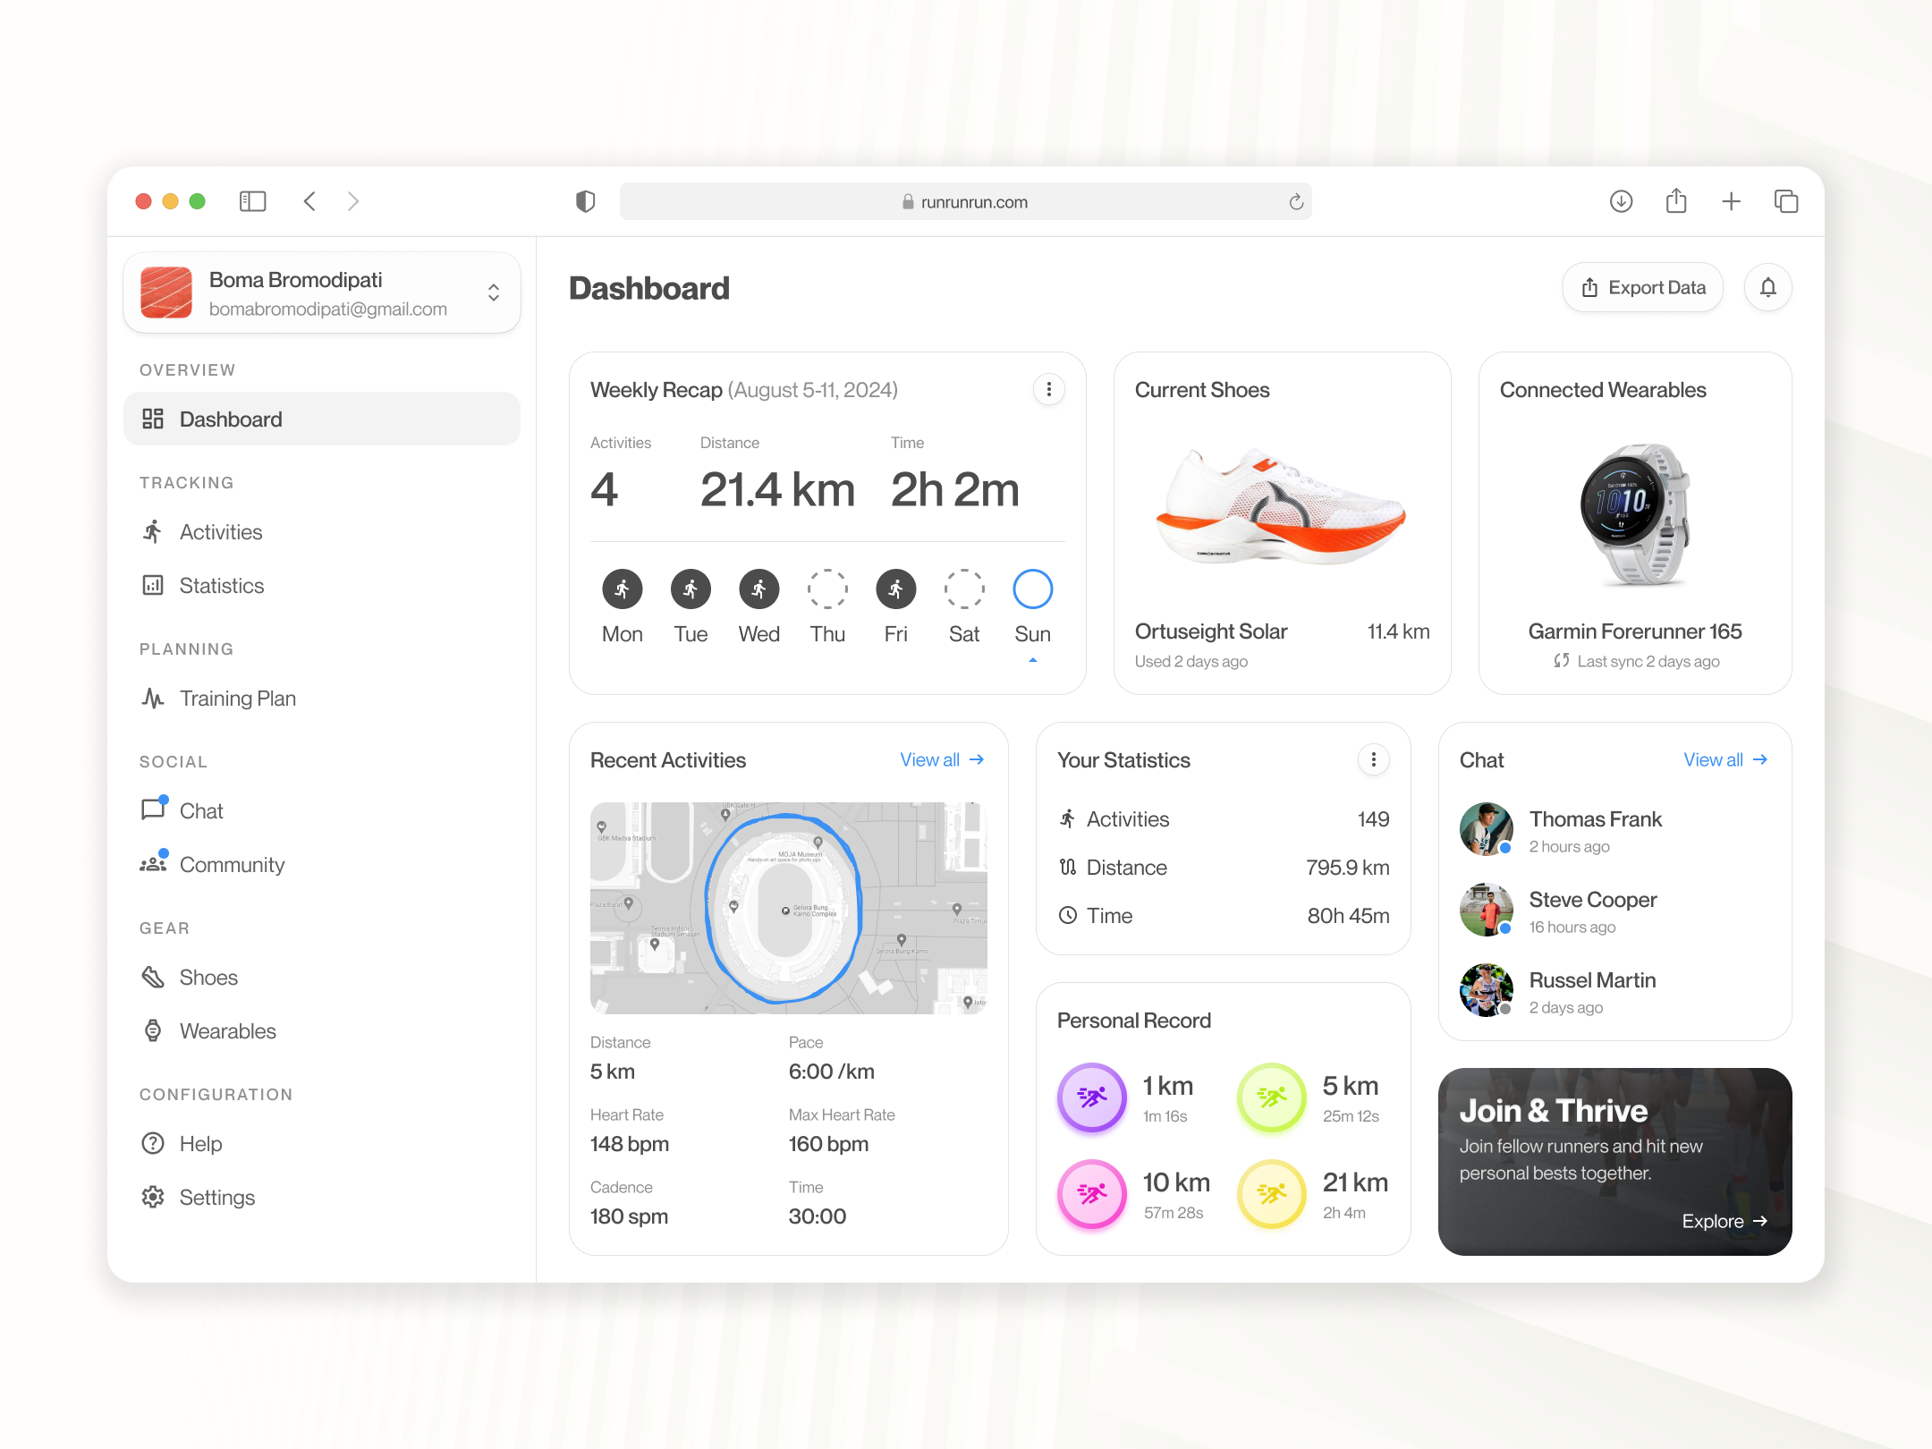Go to Wearables sidebar item

tap(227, 1031)
